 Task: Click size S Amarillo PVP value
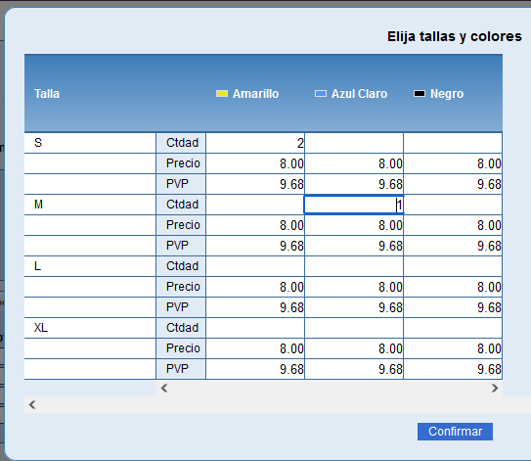coord(291,184)
